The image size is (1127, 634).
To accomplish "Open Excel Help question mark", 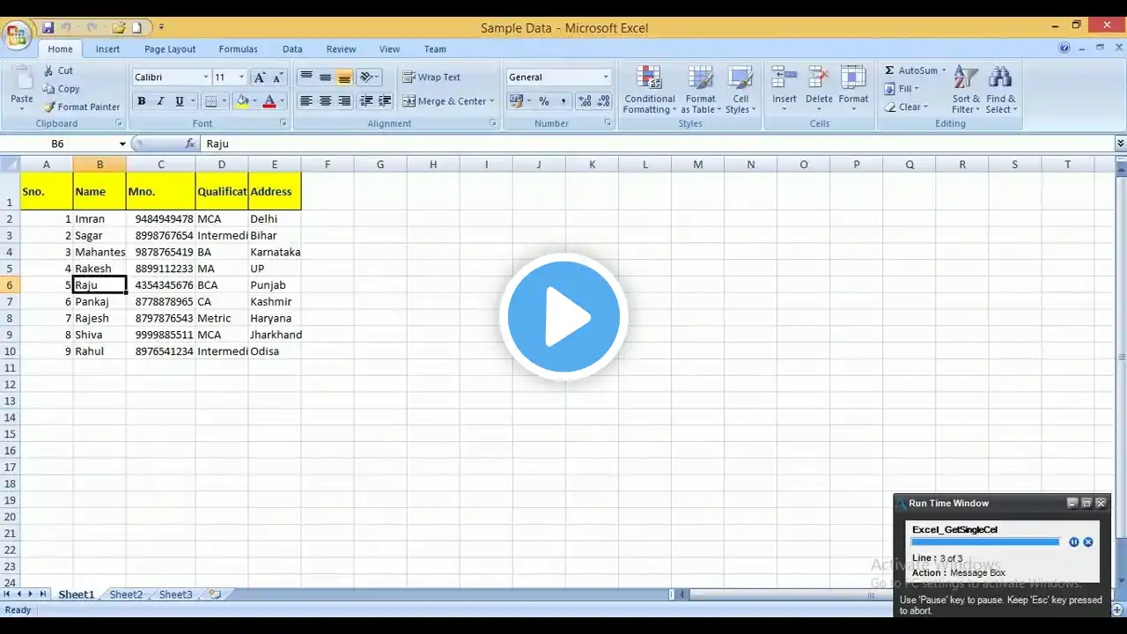I will click(x=1064, y=48).
